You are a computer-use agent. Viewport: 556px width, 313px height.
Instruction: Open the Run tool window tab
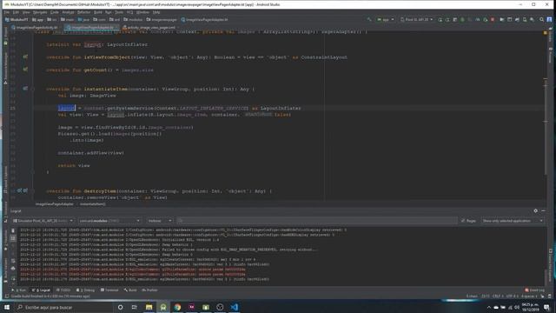click(19, 290)
